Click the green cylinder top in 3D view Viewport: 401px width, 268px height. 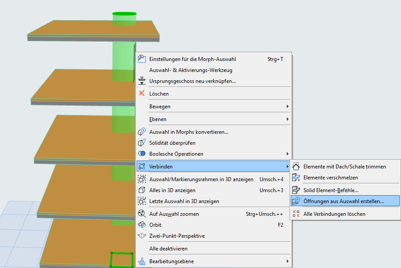(x=124, y=14)
